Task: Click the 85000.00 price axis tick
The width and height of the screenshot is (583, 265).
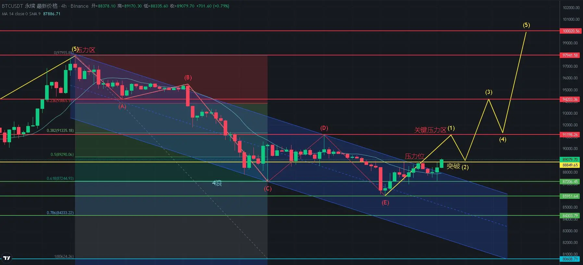Action: (570, 207)
